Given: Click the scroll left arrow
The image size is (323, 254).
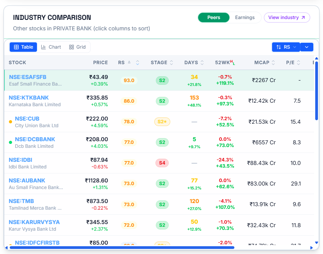Looking at the screenshot, I should (x=6, y=248).
